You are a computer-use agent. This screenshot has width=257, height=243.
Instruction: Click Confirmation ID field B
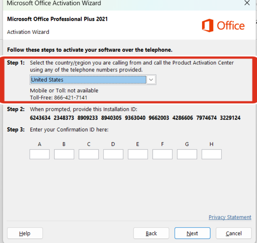tap(64, 154)
